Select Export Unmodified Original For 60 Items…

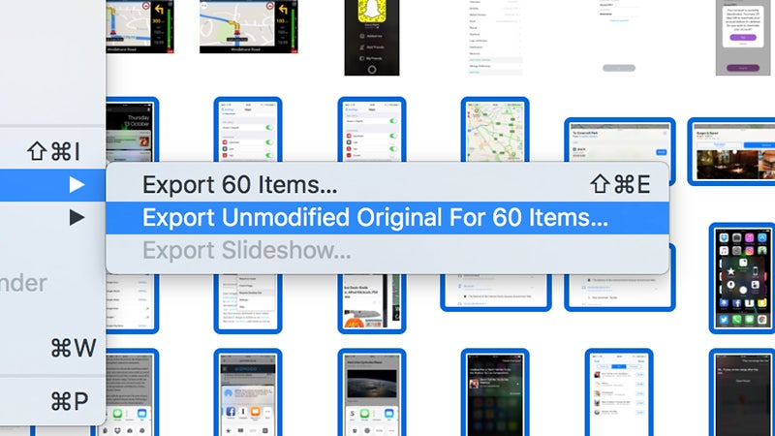[x=388, y=217]
